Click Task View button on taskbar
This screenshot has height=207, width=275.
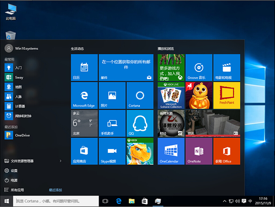click(x=106, y=201)
